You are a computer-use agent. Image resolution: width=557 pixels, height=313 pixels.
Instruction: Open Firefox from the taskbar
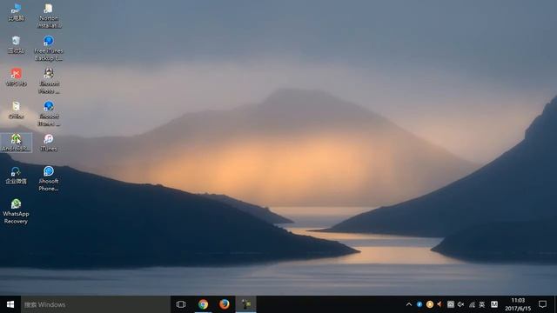tap(225, 304)
